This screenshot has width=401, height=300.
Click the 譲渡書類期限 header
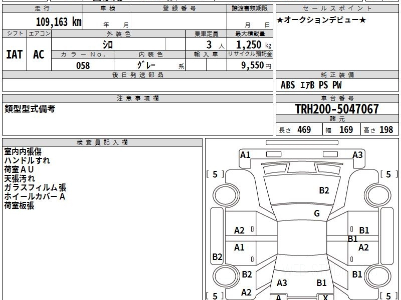coord(250,9)
